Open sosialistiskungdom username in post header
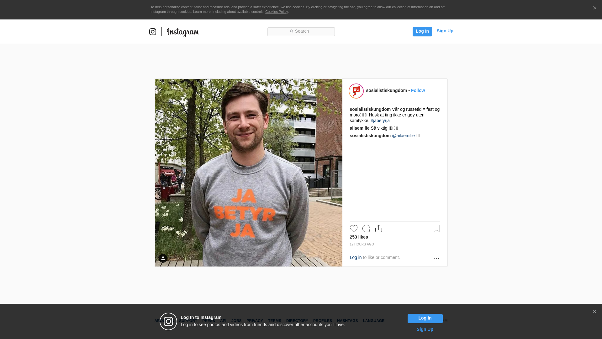Image resolution: width=602 pixels, height=339 pixels. click(386, 90)
